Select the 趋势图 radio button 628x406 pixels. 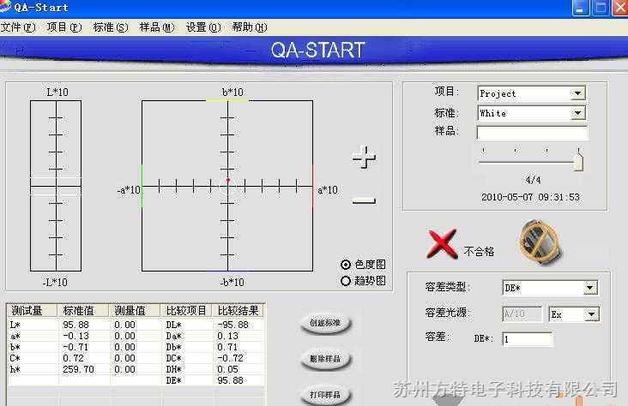[345, 281]
